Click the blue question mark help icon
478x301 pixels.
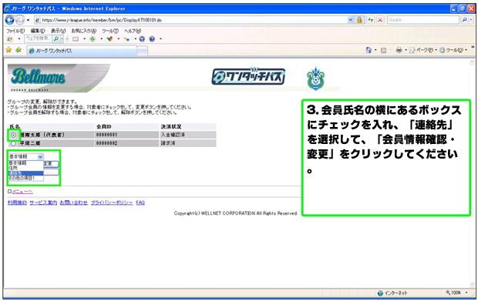pyautogui.click(x=152, y=39)
